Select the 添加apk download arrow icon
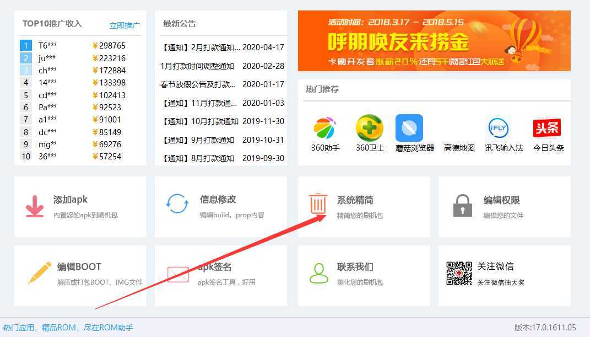The height and width of the screenshot is (337, 590). click(34, 205)
